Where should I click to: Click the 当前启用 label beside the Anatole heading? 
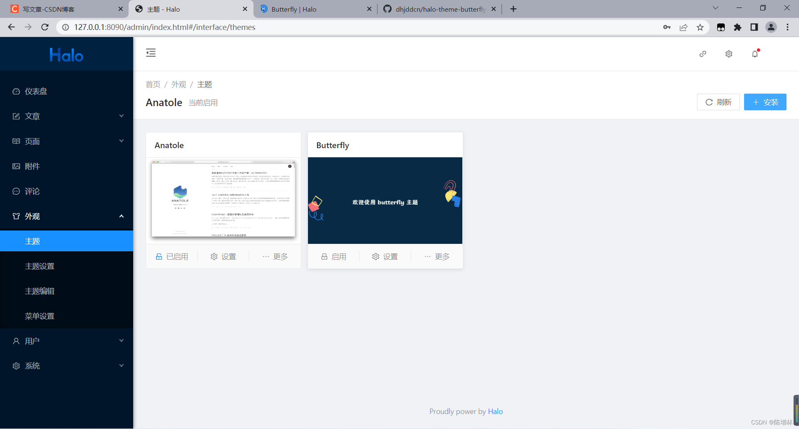203,103
